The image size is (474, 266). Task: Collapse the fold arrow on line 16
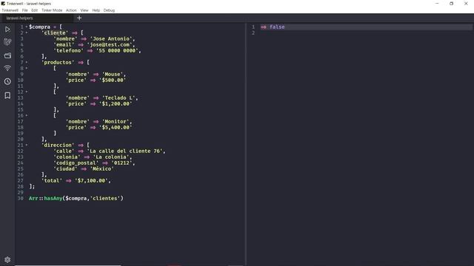[x=27, y=115]
